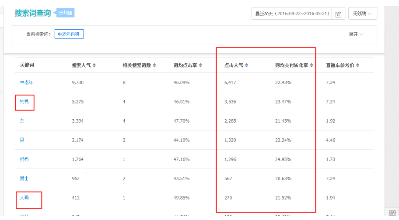The height and width of the screenshot is (220, 399).
Task: Select search popularity value 412
Action: click(x=76, y=198)
